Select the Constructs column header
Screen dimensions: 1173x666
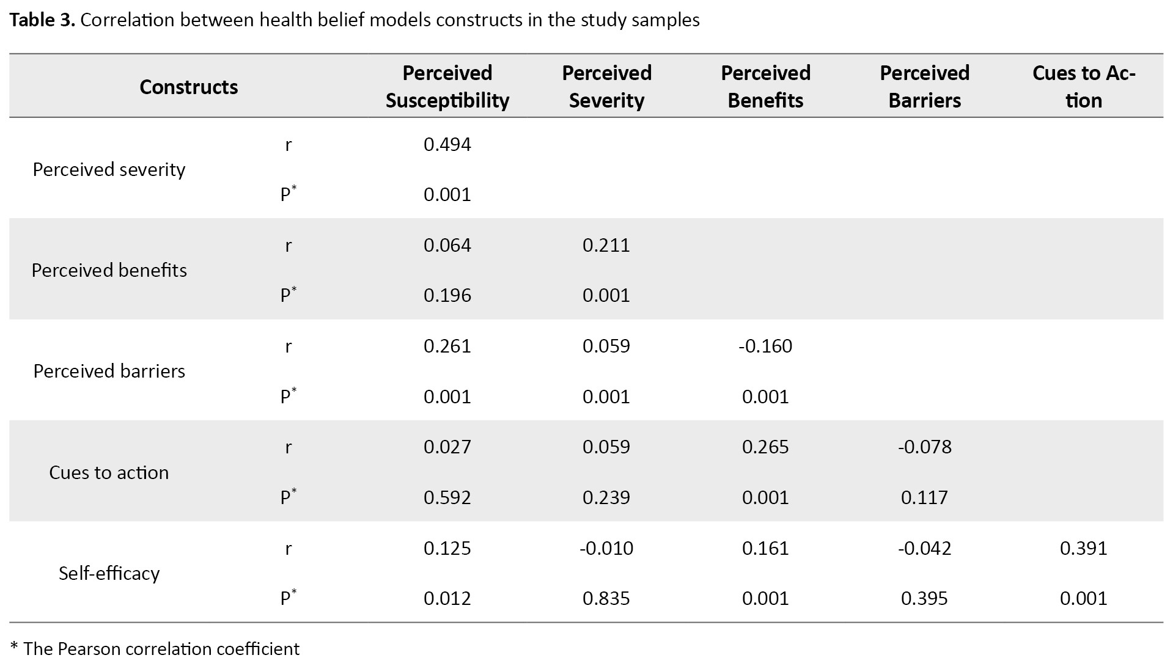click(188, 87)
